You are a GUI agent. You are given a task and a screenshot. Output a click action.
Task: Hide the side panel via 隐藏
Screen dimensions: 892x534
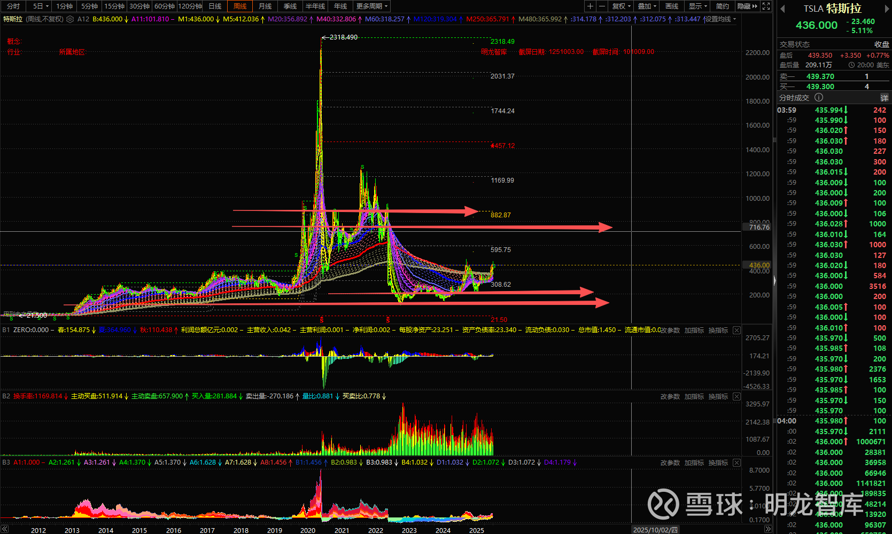(x=747, y=6)
